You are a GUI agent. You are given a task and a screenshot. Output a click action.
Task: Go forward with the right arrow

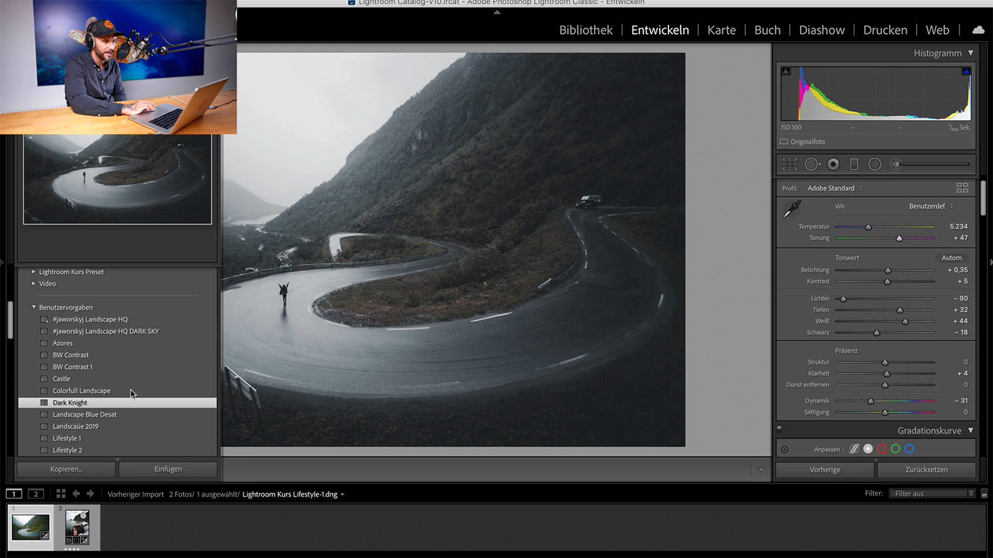[x=91, y=494]
